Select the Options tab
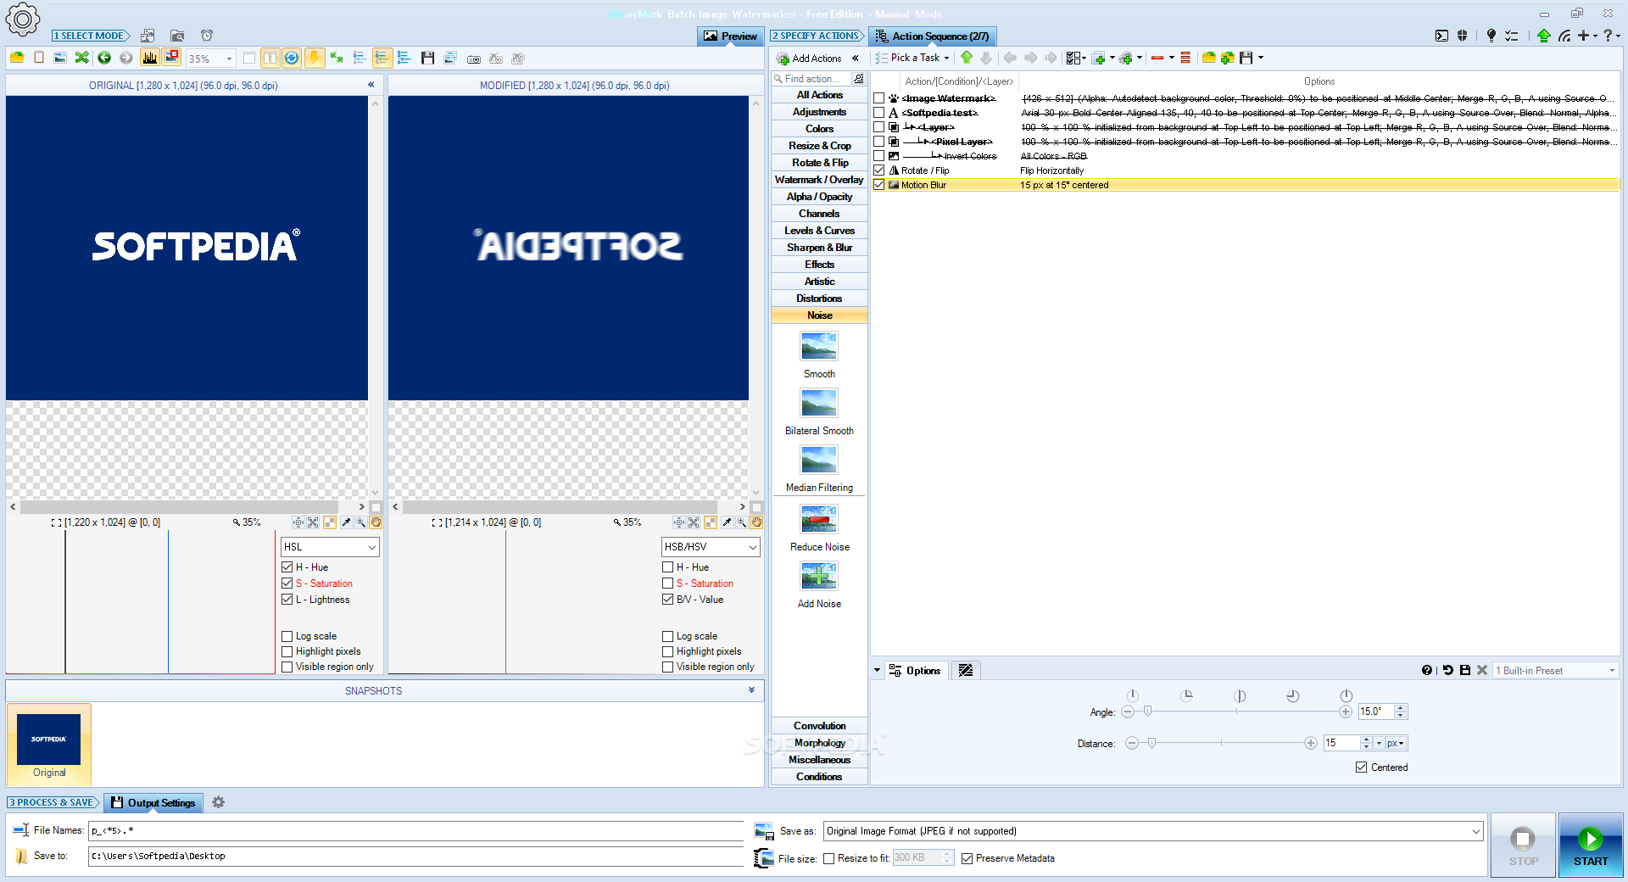 (x=915, y=670)
